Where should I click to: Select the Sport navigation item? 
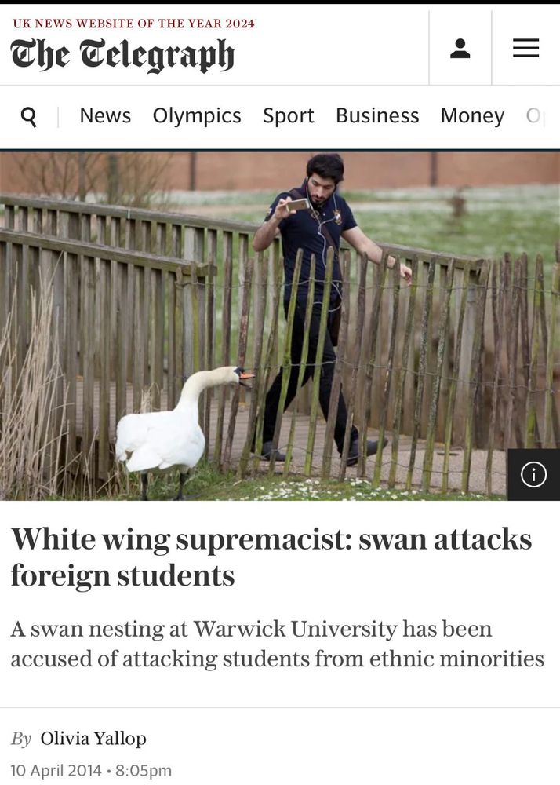coord(289,115)
